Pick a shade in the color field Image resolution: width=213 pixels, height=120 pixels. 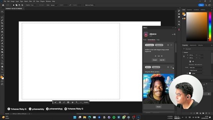[x=197, y=27]
